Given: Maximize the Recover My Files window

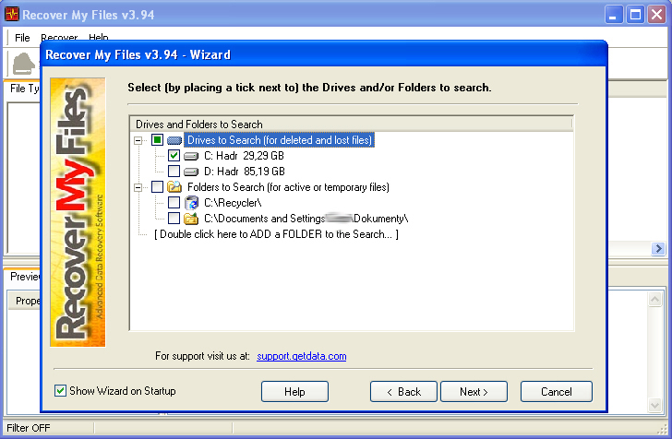Looking at the screenshot, I should point(635,15).
